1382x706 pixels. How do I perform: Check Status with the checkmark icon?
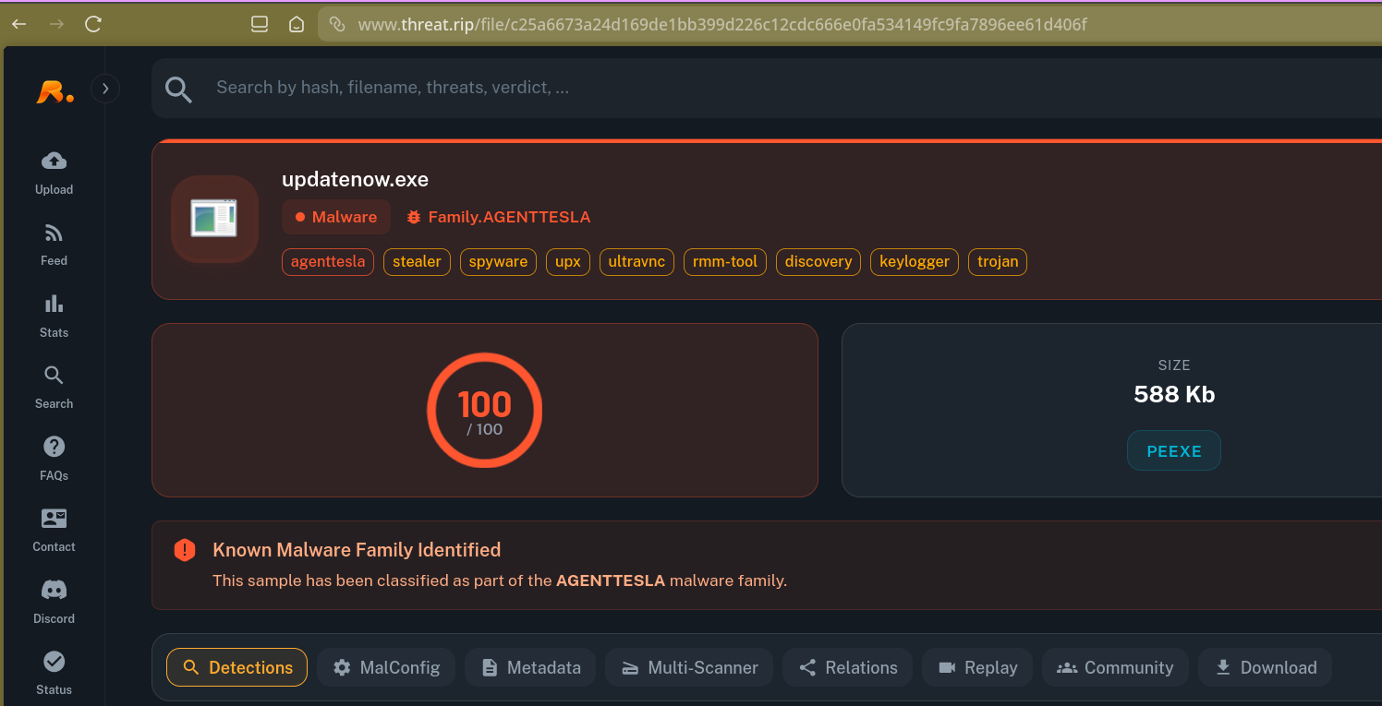click(54, 670)
